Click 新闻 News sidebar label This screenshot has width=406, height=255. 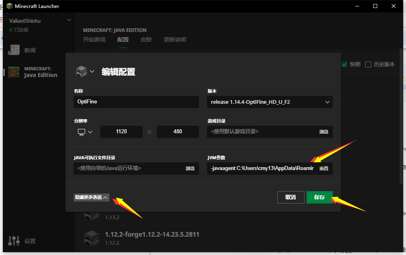[30, 50]
